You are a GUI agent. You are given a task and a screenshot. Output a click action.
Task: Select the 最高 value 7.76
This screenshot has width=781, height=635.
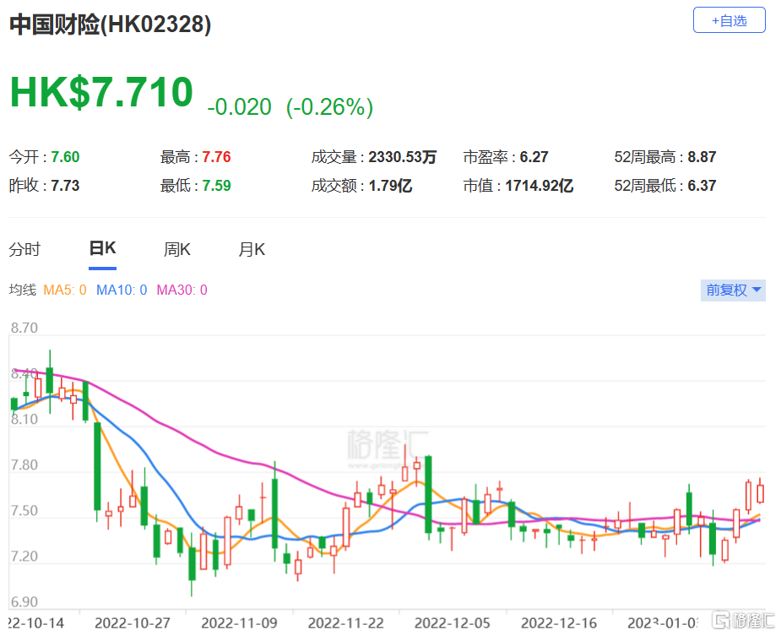pyautogui.click(x=216, y=157)
